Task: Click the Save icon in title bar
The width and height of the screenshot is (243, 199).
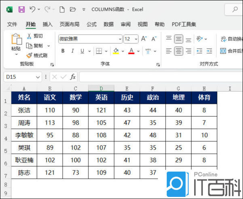Action: (21, 9)
